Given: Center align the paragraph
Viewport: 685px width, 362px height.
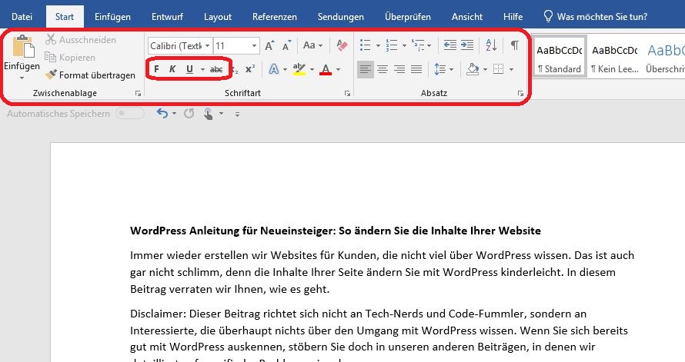Looking at the screenshot, I should (x=383, y=69).
